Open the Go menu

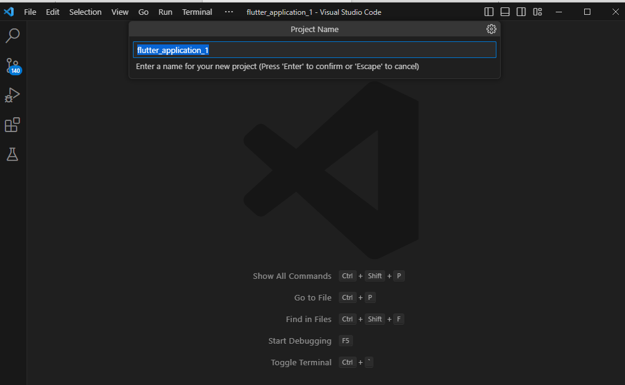tap(143, 12)
